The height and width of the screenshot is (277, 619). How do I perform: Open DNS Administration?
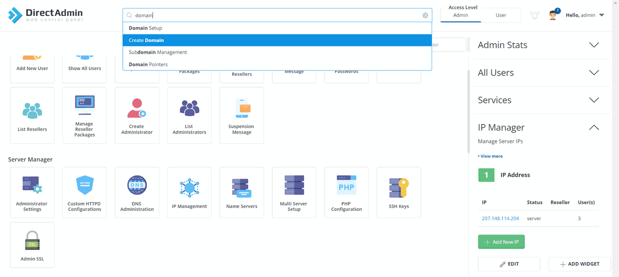tap(137, 192)
